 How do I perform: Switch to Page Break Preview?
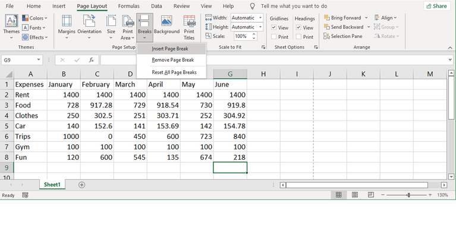[x=371, y=195]
